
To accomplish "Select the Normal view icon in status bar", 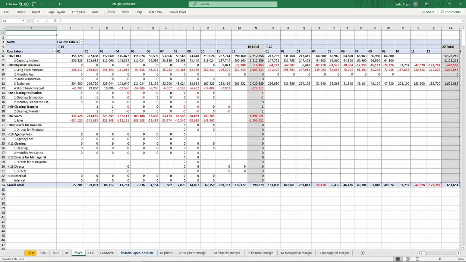I will click(x=397, y=259).
